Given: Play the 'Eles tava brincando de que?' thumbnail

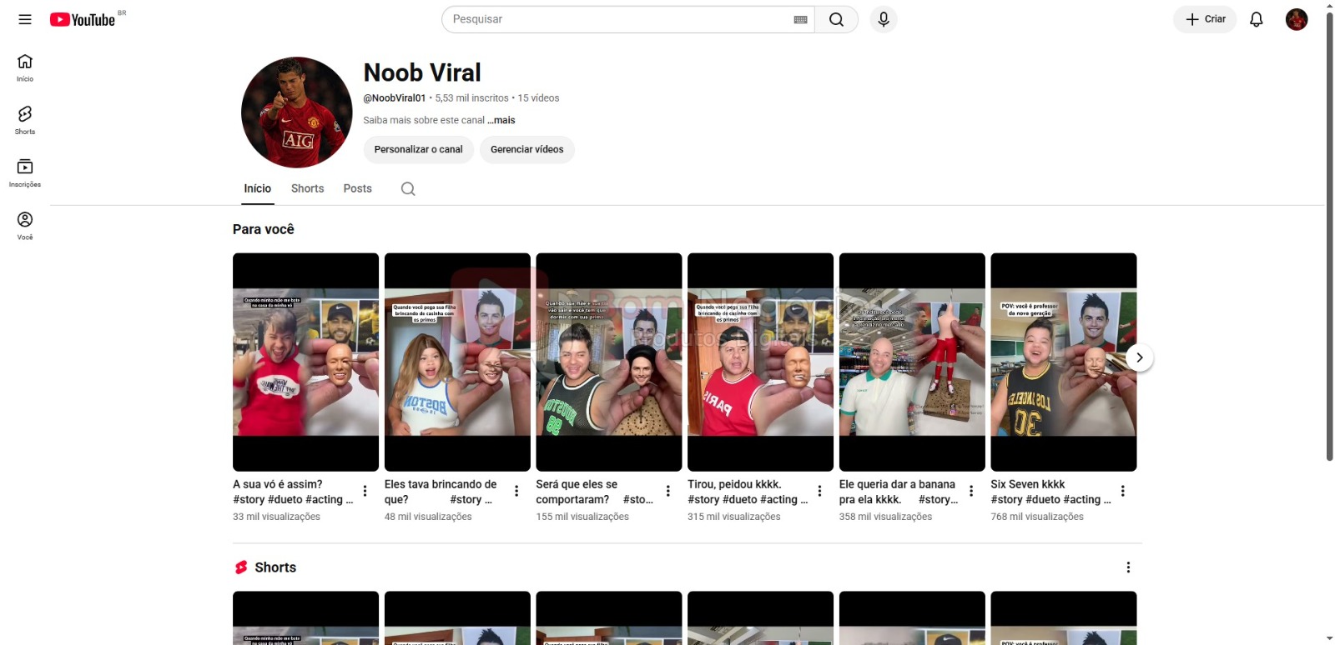Looking at the screenshot, I should (457, 362).
